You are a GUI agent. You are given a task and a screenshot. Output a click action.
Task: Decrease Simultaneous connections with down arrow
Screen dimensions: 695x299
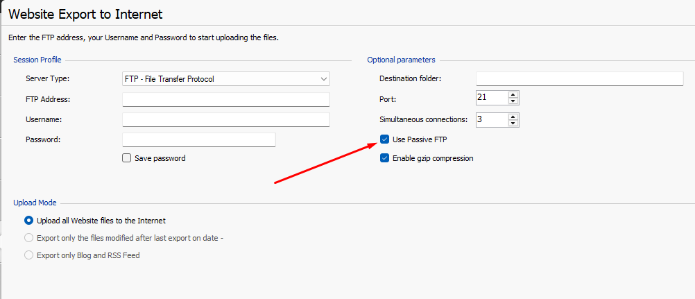click(x=513, y=123)
